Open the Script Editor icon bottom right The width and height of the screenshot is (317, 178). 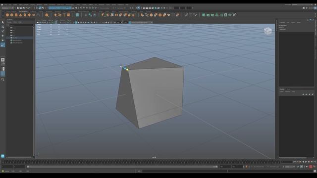(315, 171)
